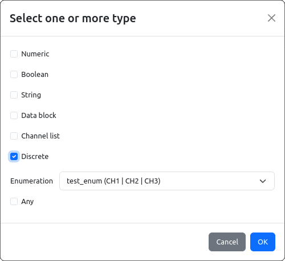Check the String checkbox square
285x261 pixels.
(14, 95)
